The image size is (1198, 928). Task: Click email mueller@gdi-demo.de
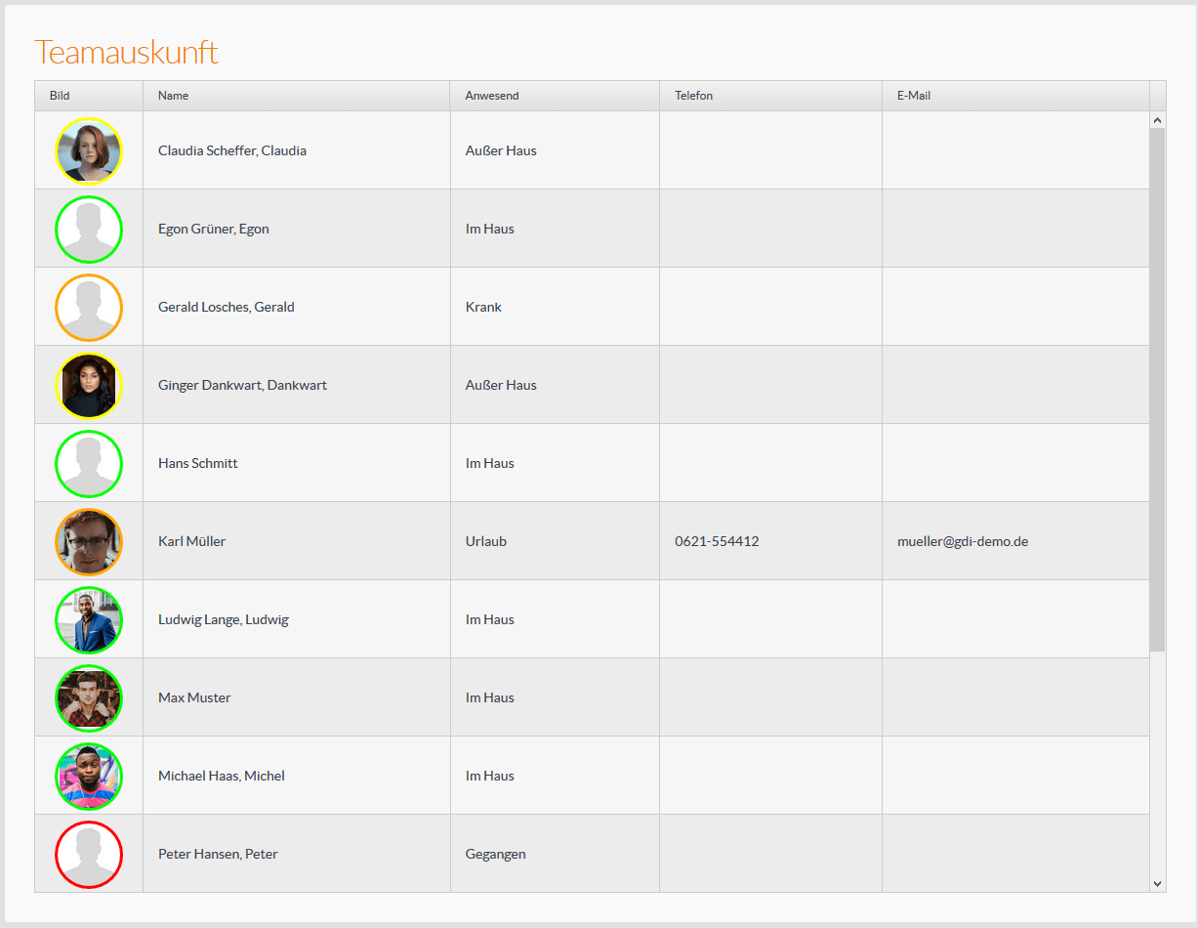coord(962,541)
